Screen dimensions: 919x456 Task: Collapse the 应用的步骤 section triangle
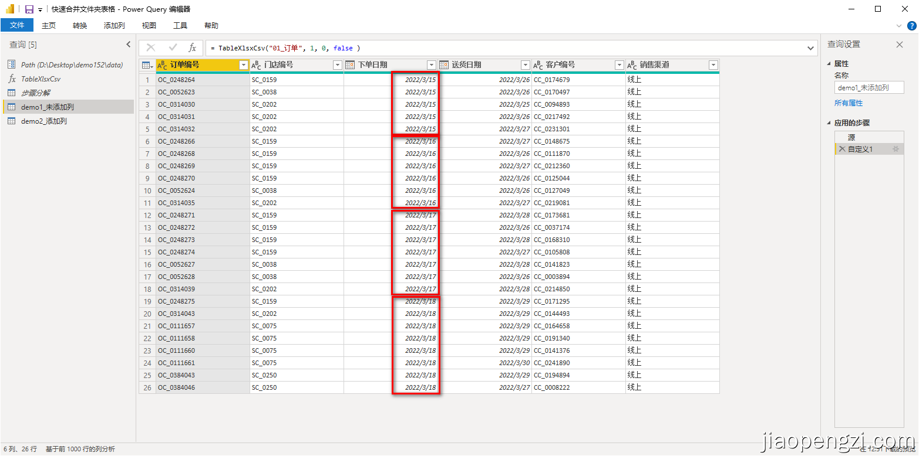click(x=829, y=123)
